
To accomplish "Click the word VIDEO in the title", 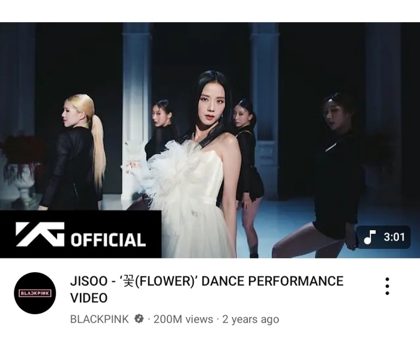I will pos(89,298).
